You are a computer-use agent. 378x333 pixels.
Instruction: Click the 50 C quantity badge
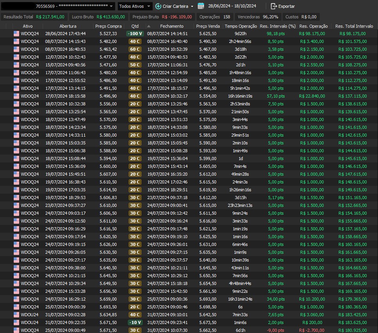135,65
